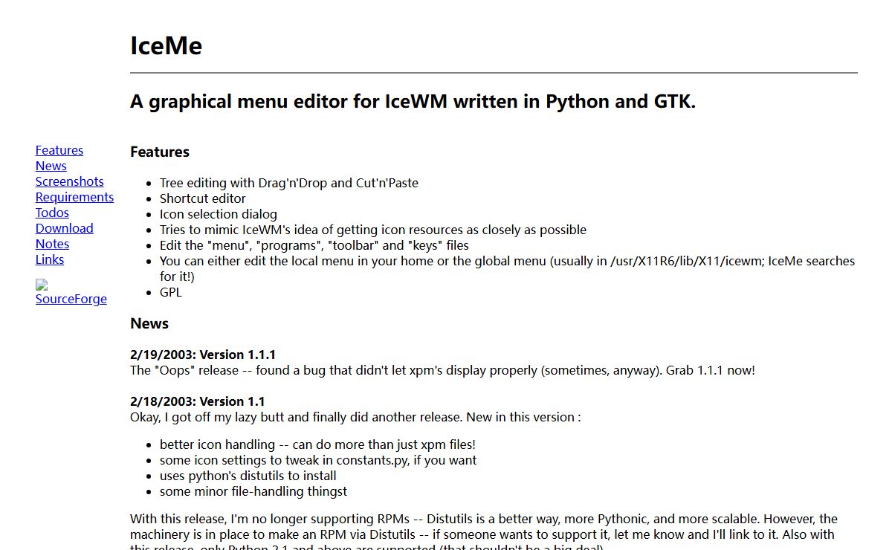This screenshot has height=550, width=892.
Task: Go to the News sidebar link
Action: tap(51, 166)
